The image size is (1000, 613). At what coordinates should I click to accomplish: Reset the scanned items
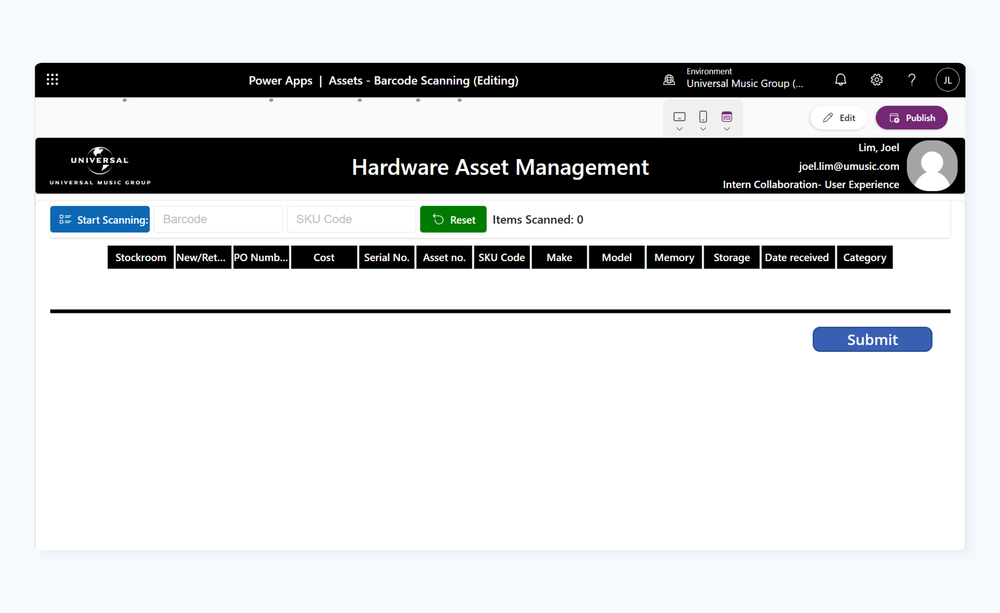[453, 219]
